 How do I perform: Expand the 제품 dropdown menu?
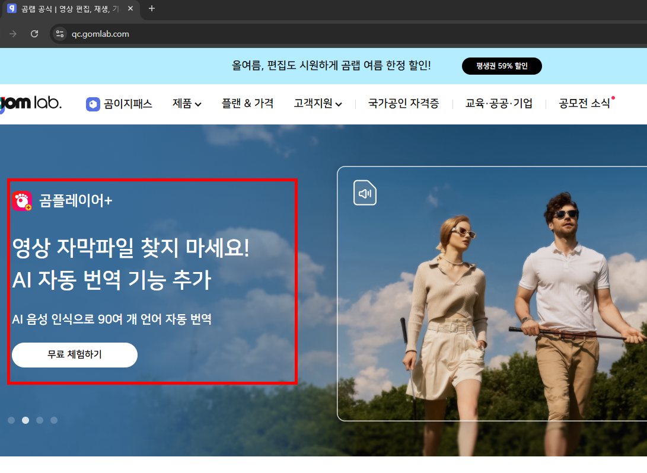click(186, 103)
